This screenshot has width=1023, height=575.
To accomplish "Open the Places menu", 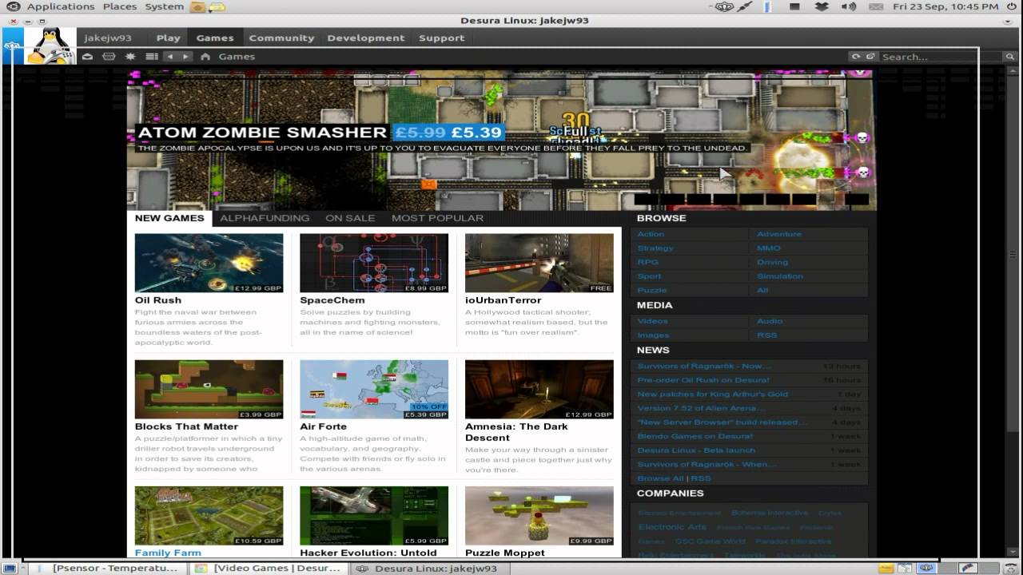I will (120, 6).
